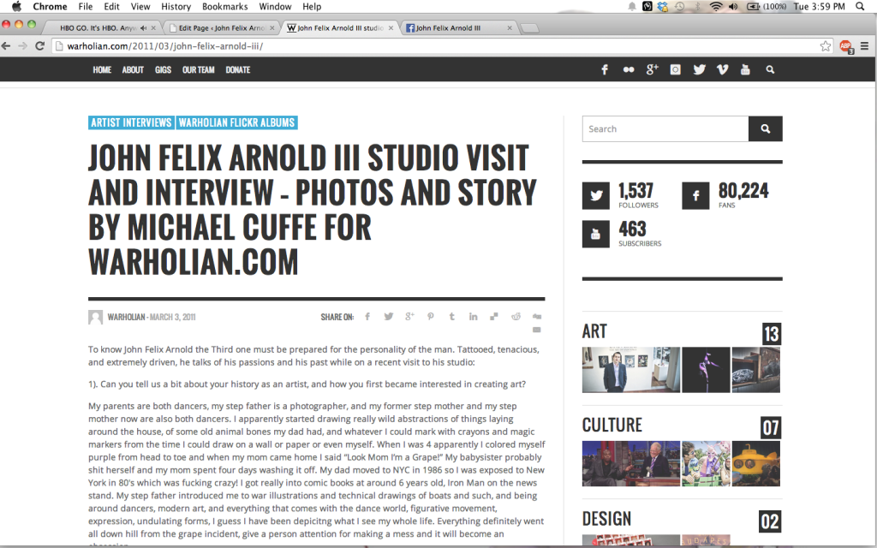
Task: Open the CULTURE section heading
Action: (612, 425)
